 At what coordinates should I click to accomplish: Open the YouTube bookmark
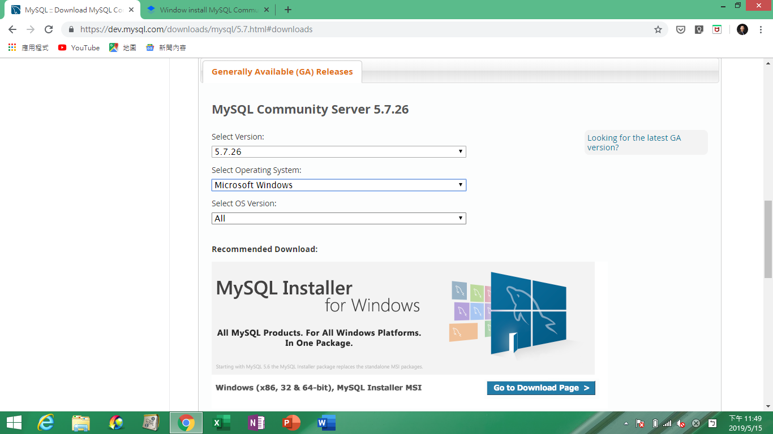[79, 48]
